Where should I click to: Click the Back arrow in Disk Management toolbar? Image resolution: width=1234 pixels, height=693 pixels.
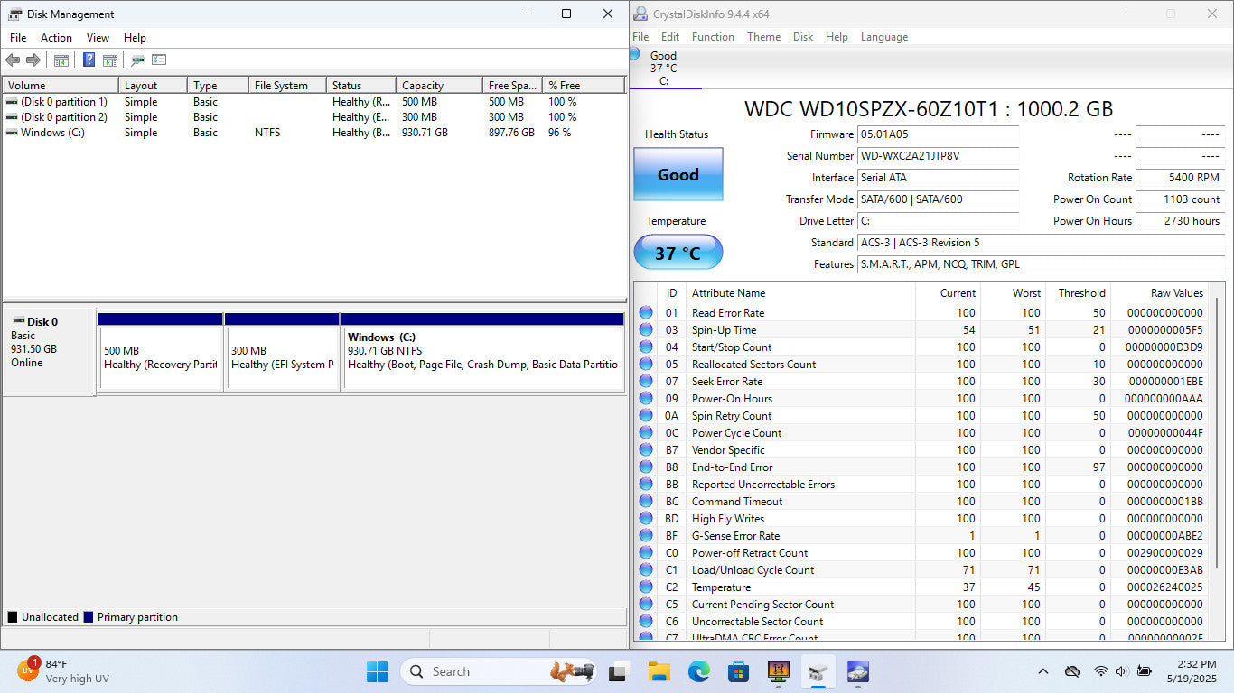[x=13, y=60]
